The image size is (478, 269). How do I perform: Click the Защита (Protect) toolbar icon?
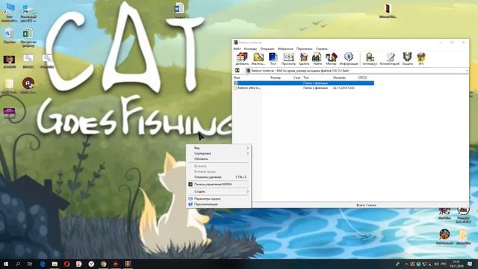(x=407, y=58)
